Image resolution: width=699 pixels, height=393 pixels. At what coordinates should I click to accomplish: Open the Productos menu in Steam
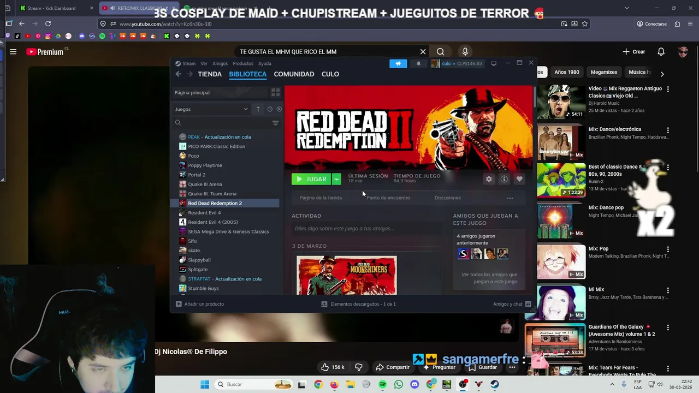[x=243, y=63]
